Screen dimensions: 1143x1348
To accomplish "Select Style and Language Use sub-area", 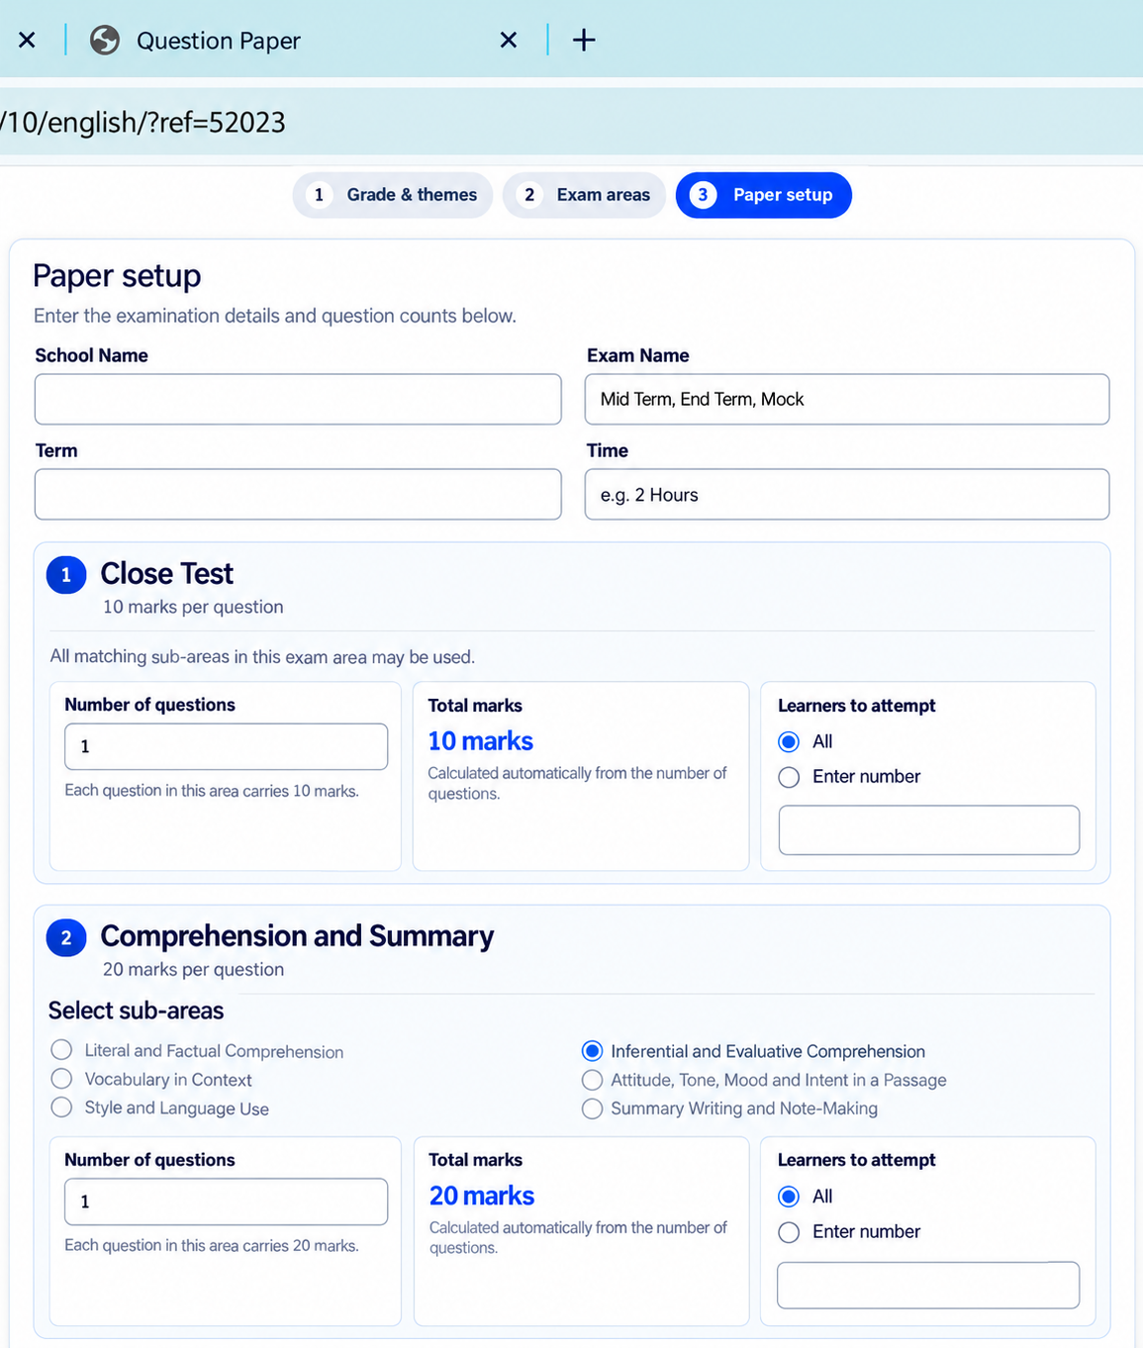I will (61, 1107).
